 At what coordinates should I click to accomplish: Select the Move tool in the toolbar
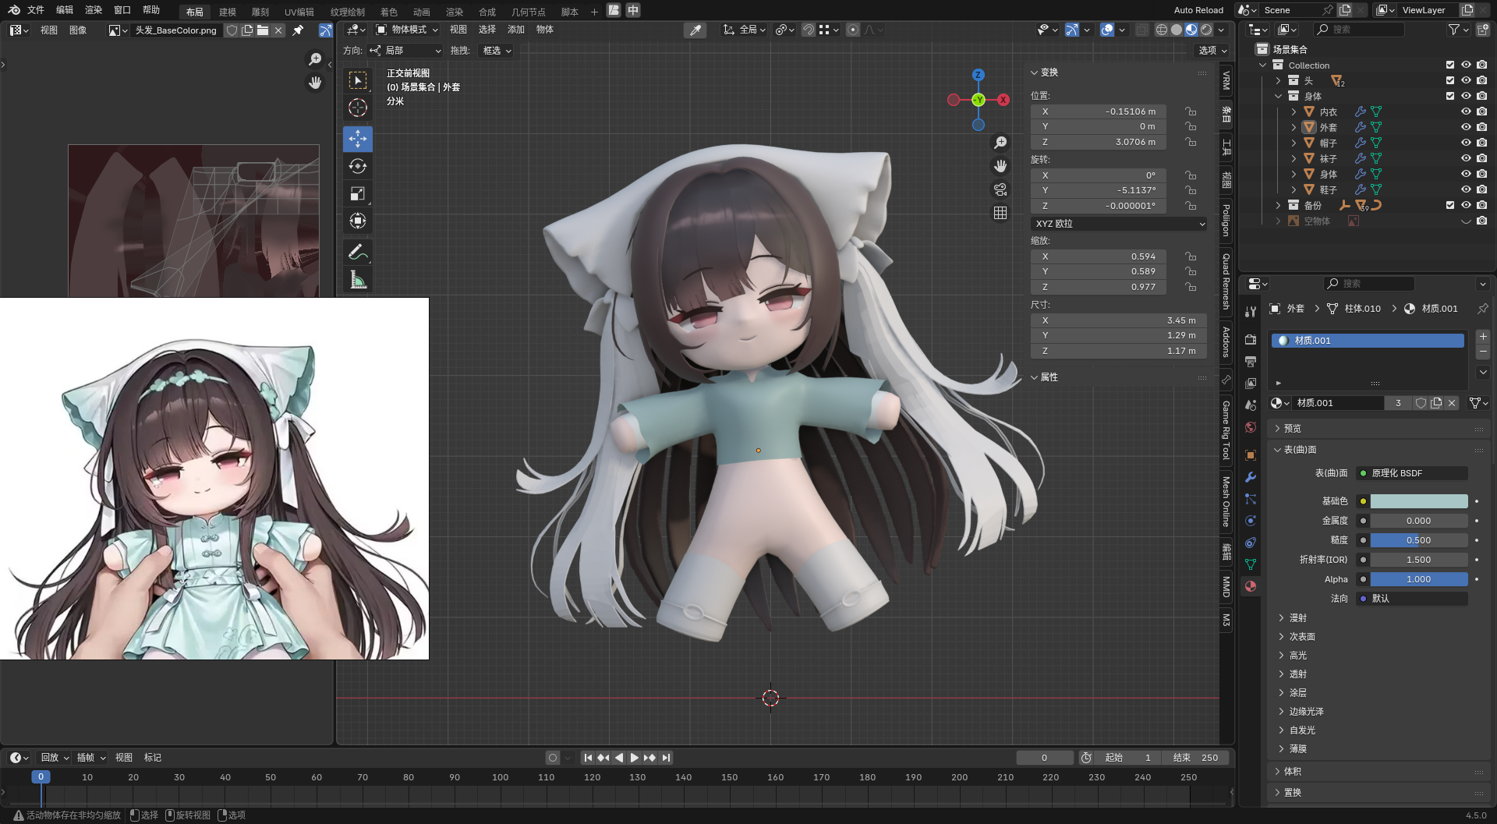point(358,139)
